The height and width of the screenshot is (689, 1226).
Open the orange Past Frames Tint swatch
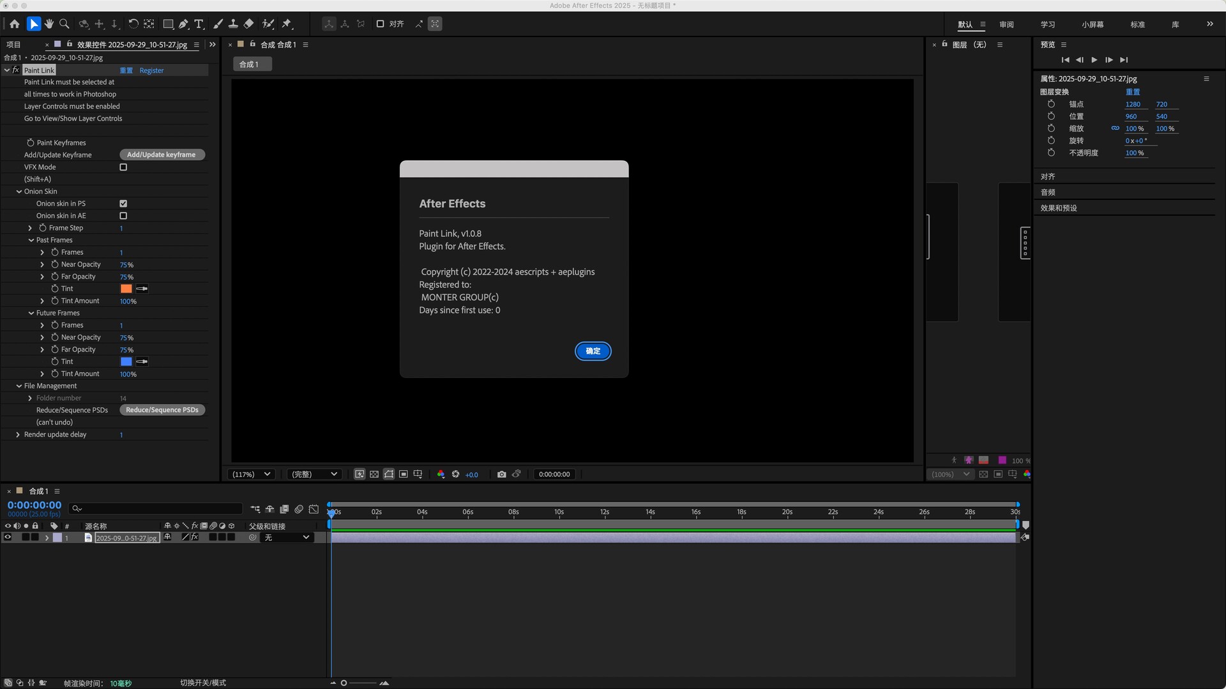pos(126,289)
